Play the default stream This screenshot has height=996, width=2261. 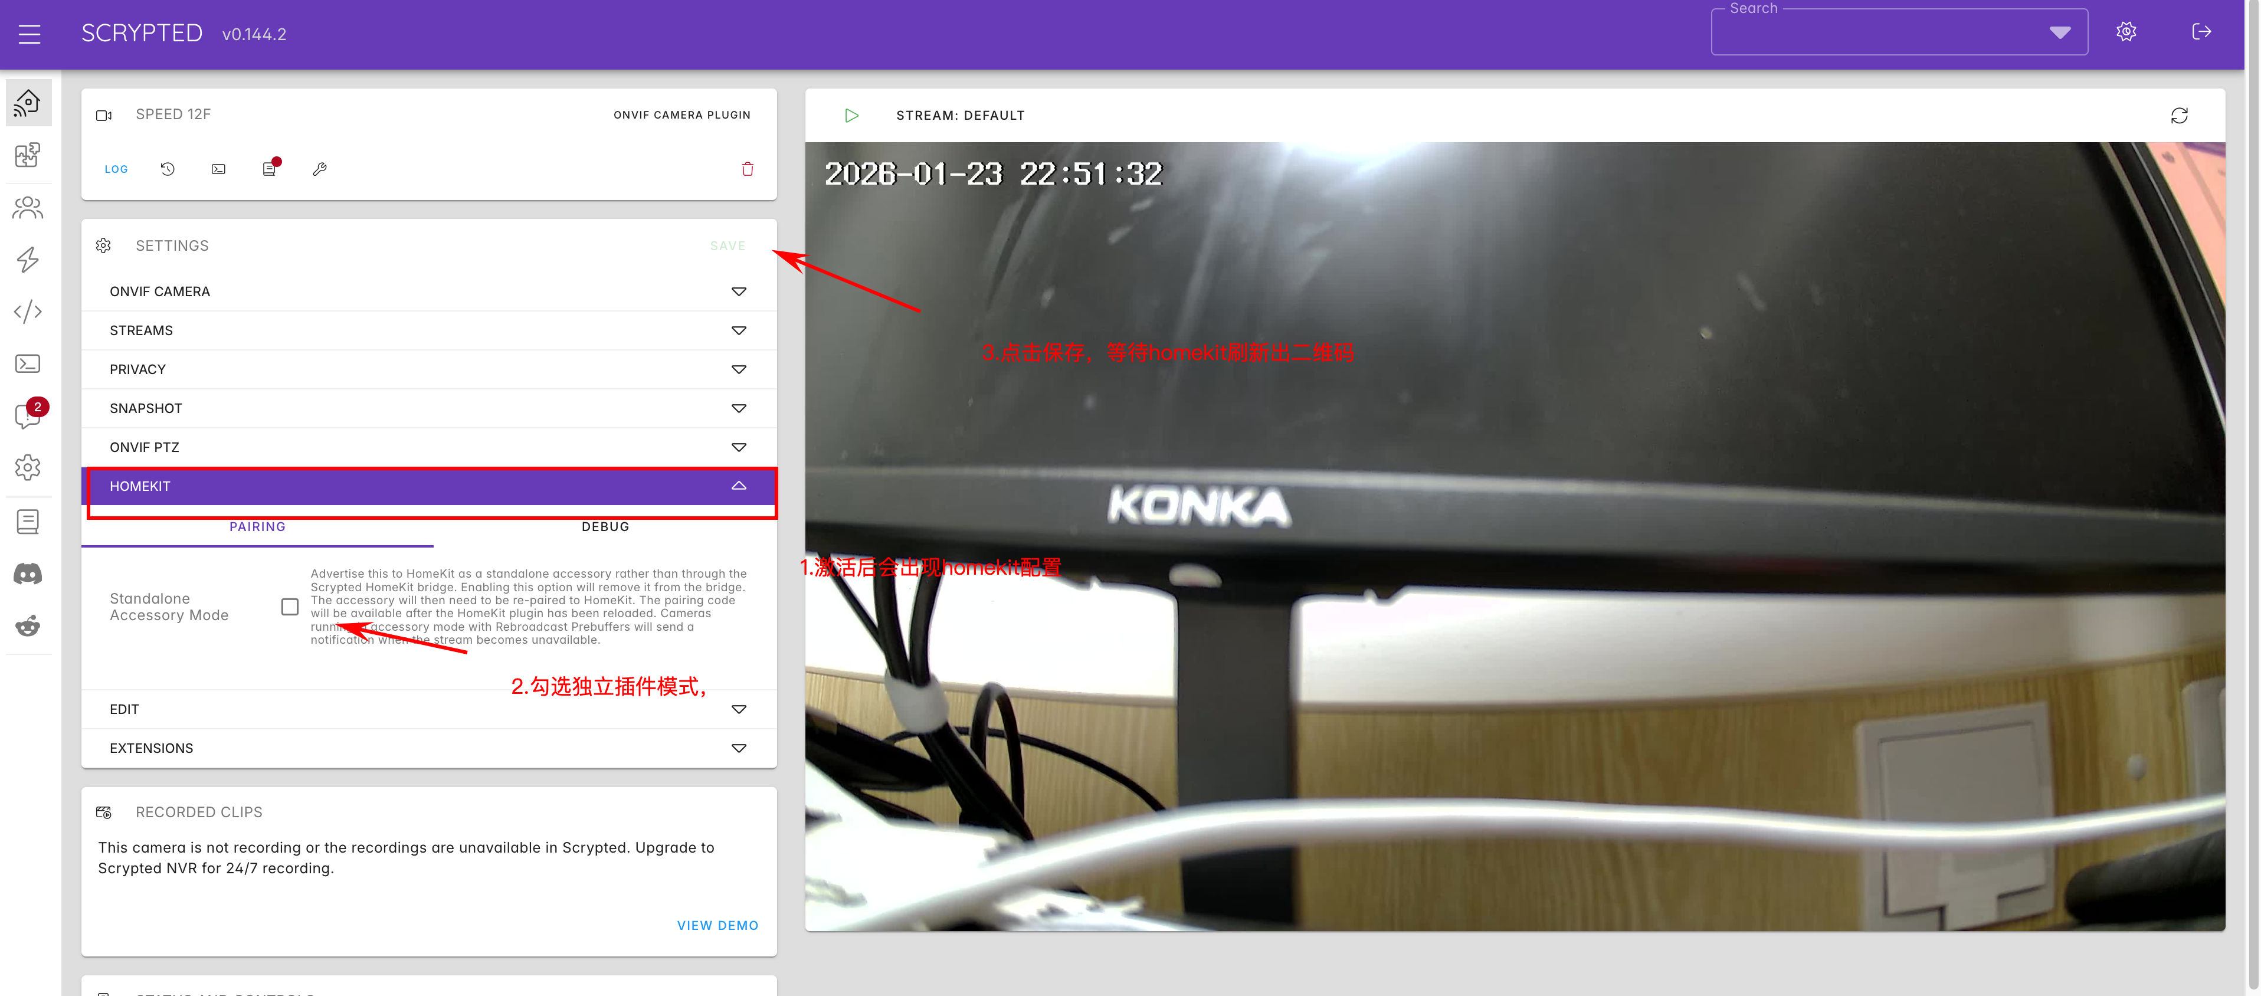coord(850,116)
